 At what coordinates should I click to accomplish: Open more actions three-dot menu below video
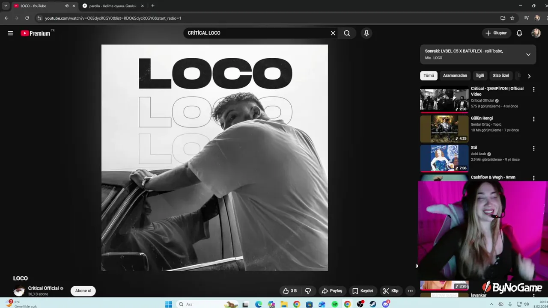pyautogui.click(x=410, y=291)
